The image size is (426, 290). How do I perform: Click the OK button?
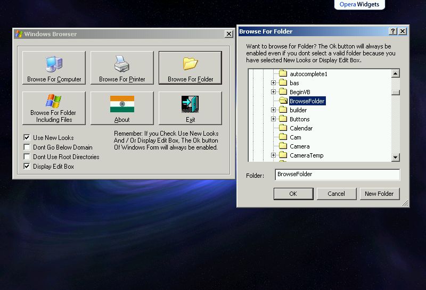pos(293,194)
